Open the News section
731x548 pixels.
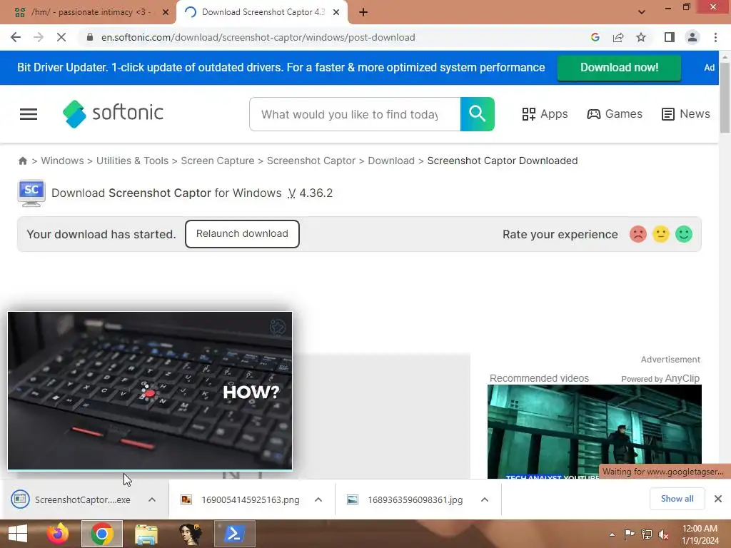[x=686, y=113]
